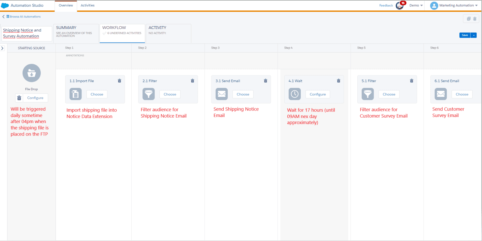Click the 4.1 Wait clock icon
The height and width of the screenshot is (241, 482).
click(x=295, y=94)
